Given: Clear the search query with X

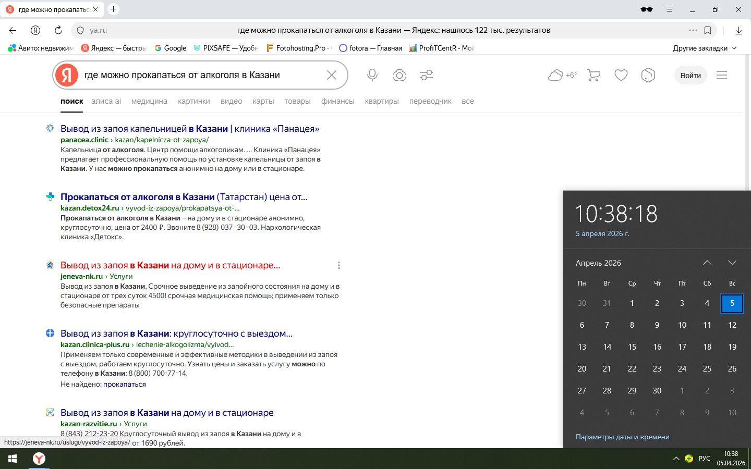Looking at the screenshot, I should (332, 75).
